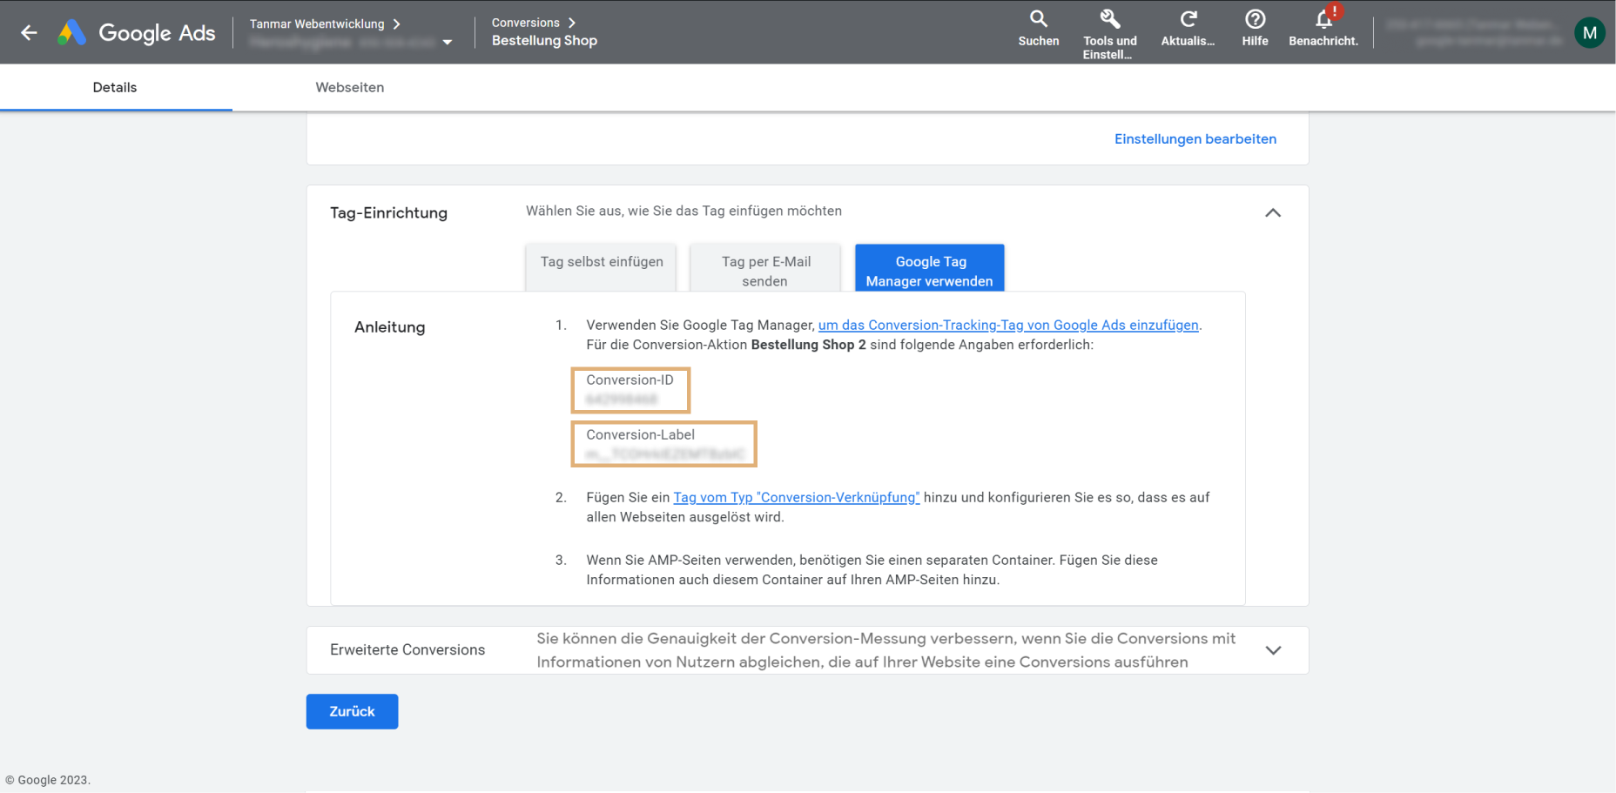Click the Google Ads logo
This screenshot has height=793, width=1616.
(x=137, y=33)
